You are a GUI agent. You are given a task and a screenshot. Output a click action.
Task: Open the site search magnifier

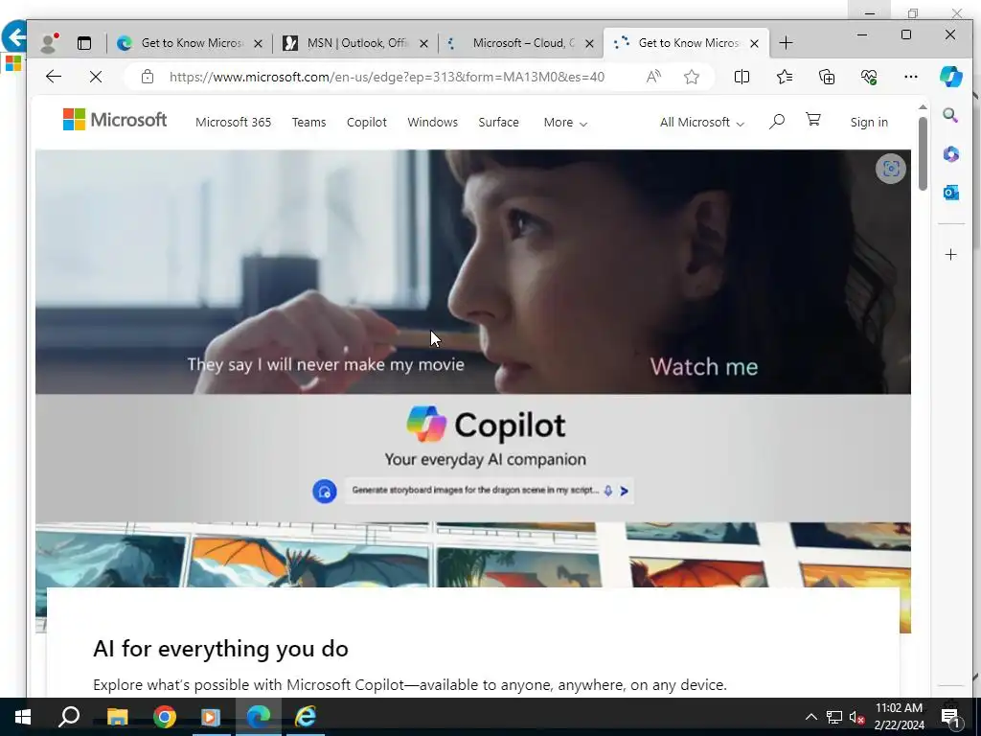tap(776, 122)
